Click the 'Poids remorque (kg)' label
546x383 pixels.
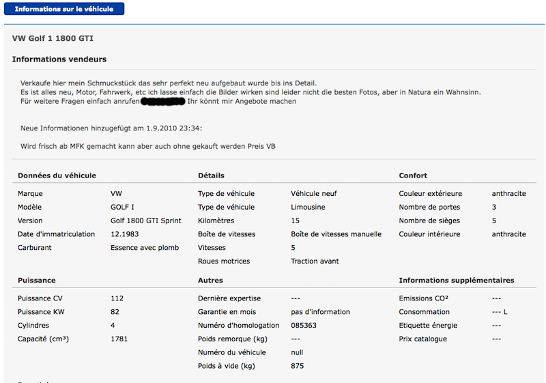click(x=233, y=339)
